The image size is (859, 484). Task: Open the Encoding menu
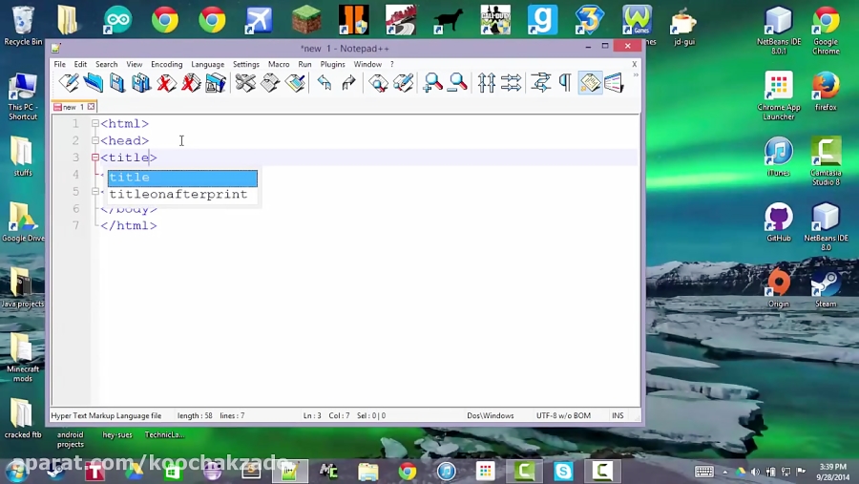click(x=166, y=64)
